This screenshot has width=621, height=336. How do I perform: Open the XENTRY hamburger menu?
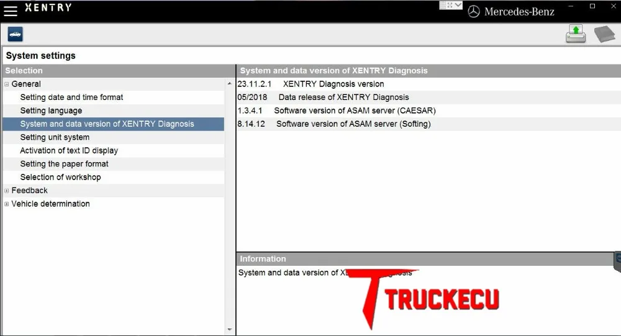tap(11, 11)
